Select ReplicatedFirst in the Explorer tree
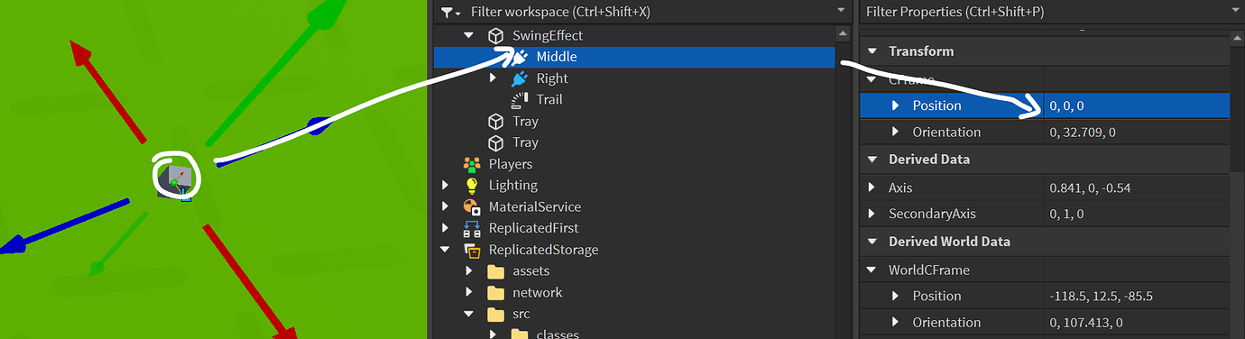 pyautogui.click(x=634, y=228)
